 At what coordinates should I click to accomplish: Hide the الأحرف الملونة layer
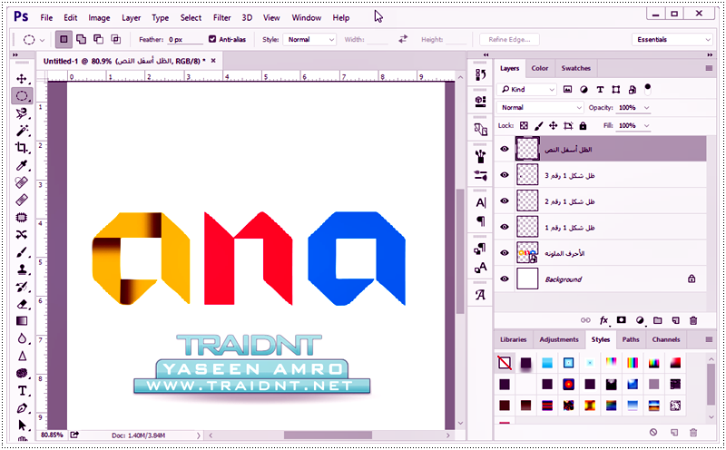505,253
